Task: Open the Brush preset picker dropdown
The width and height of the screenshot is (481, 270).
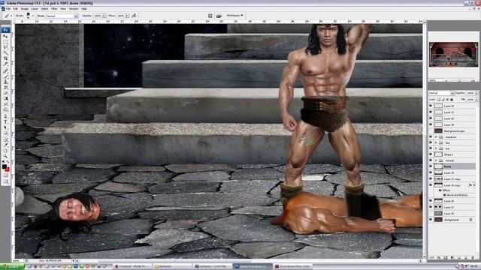Action: 33,16
